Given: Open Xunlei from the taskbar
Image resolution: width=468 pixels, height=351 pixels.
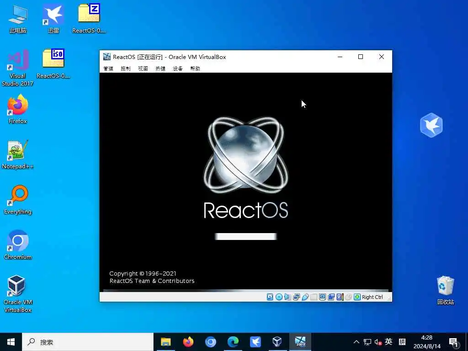Looking at the screenshot, I should pyautogui.click(x=255, y=342).
